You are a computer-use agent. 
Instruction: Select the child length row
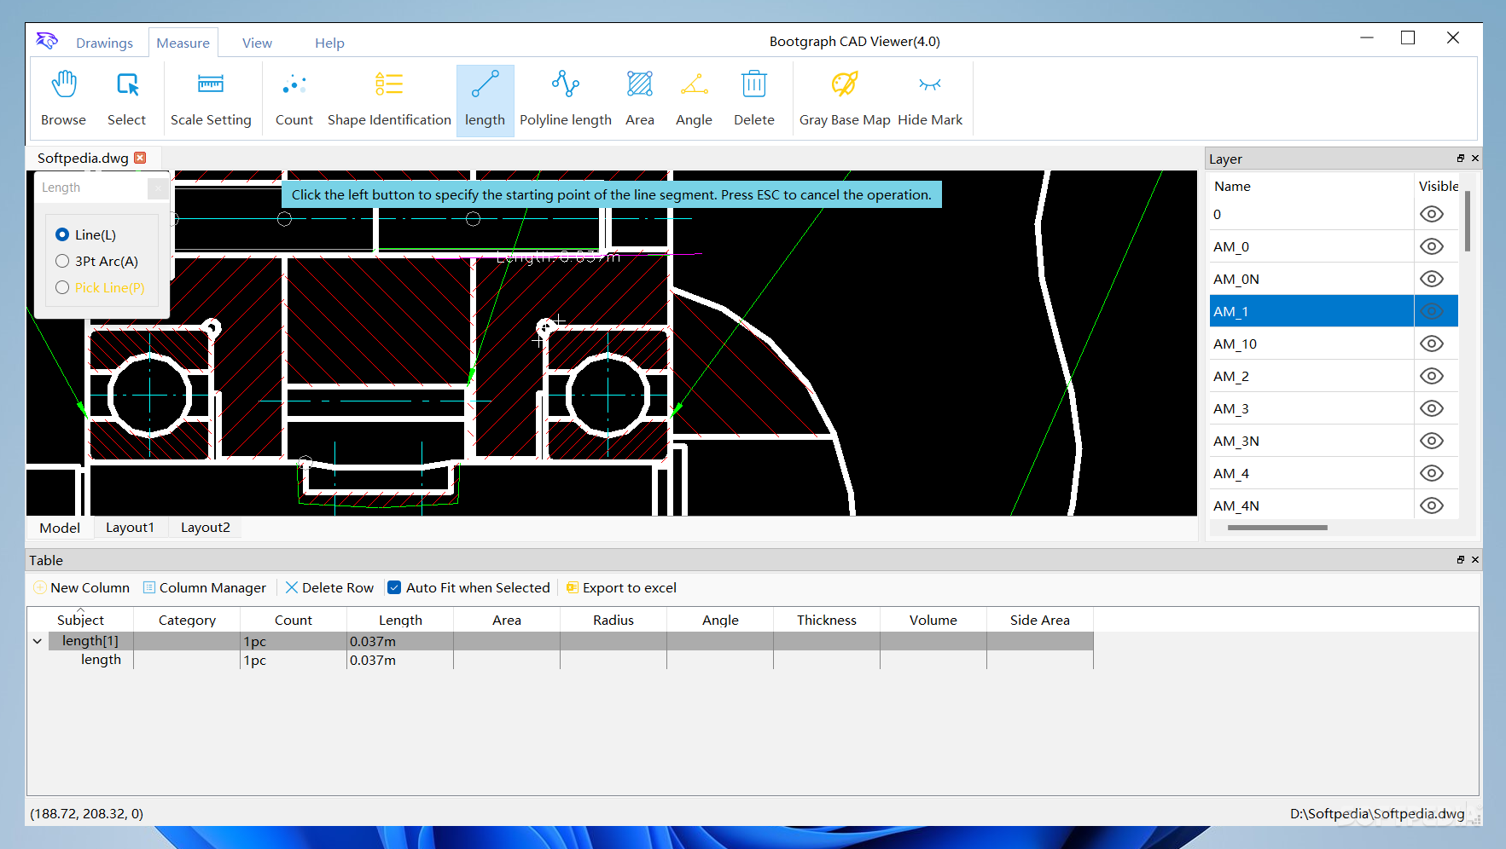tap(571, 660)
